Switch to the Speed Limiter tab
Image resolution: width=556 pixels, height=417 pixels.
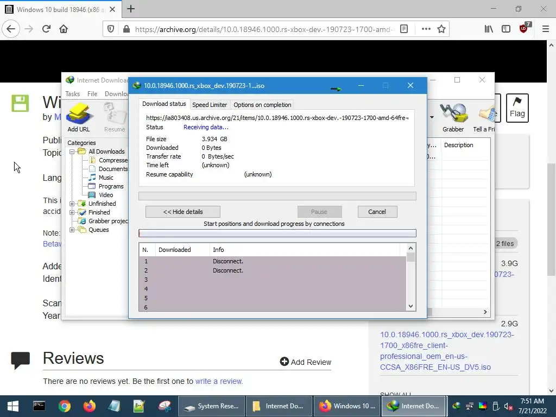coord(210,105)
